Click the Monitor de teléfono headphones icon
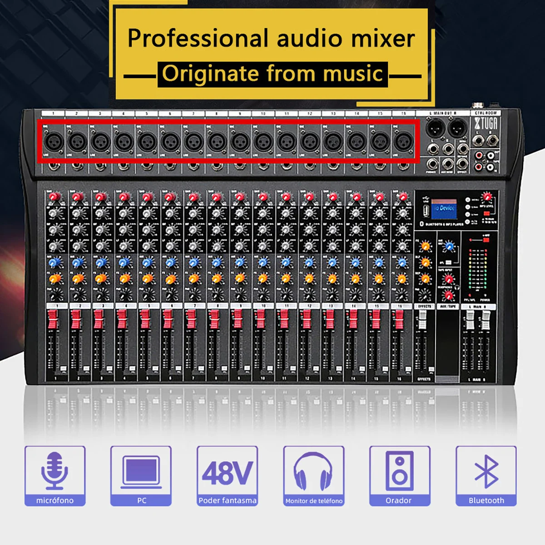 (313, 476)
